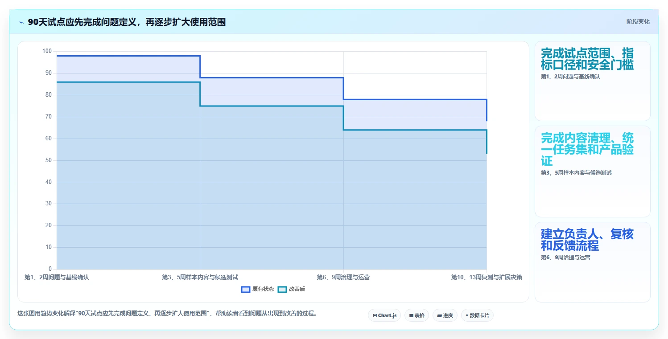Open the card 完成试点范围、指标口径和安全门槛
The image size is (668, 339).
coord(592,81)
